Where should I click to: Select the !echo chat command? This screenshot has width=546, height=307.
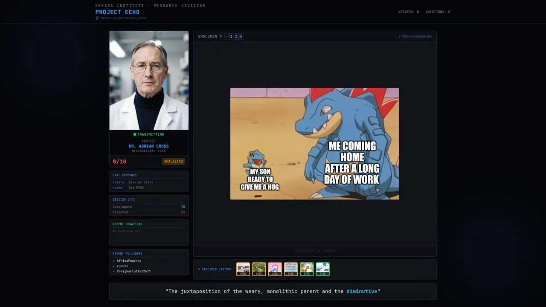117,188
